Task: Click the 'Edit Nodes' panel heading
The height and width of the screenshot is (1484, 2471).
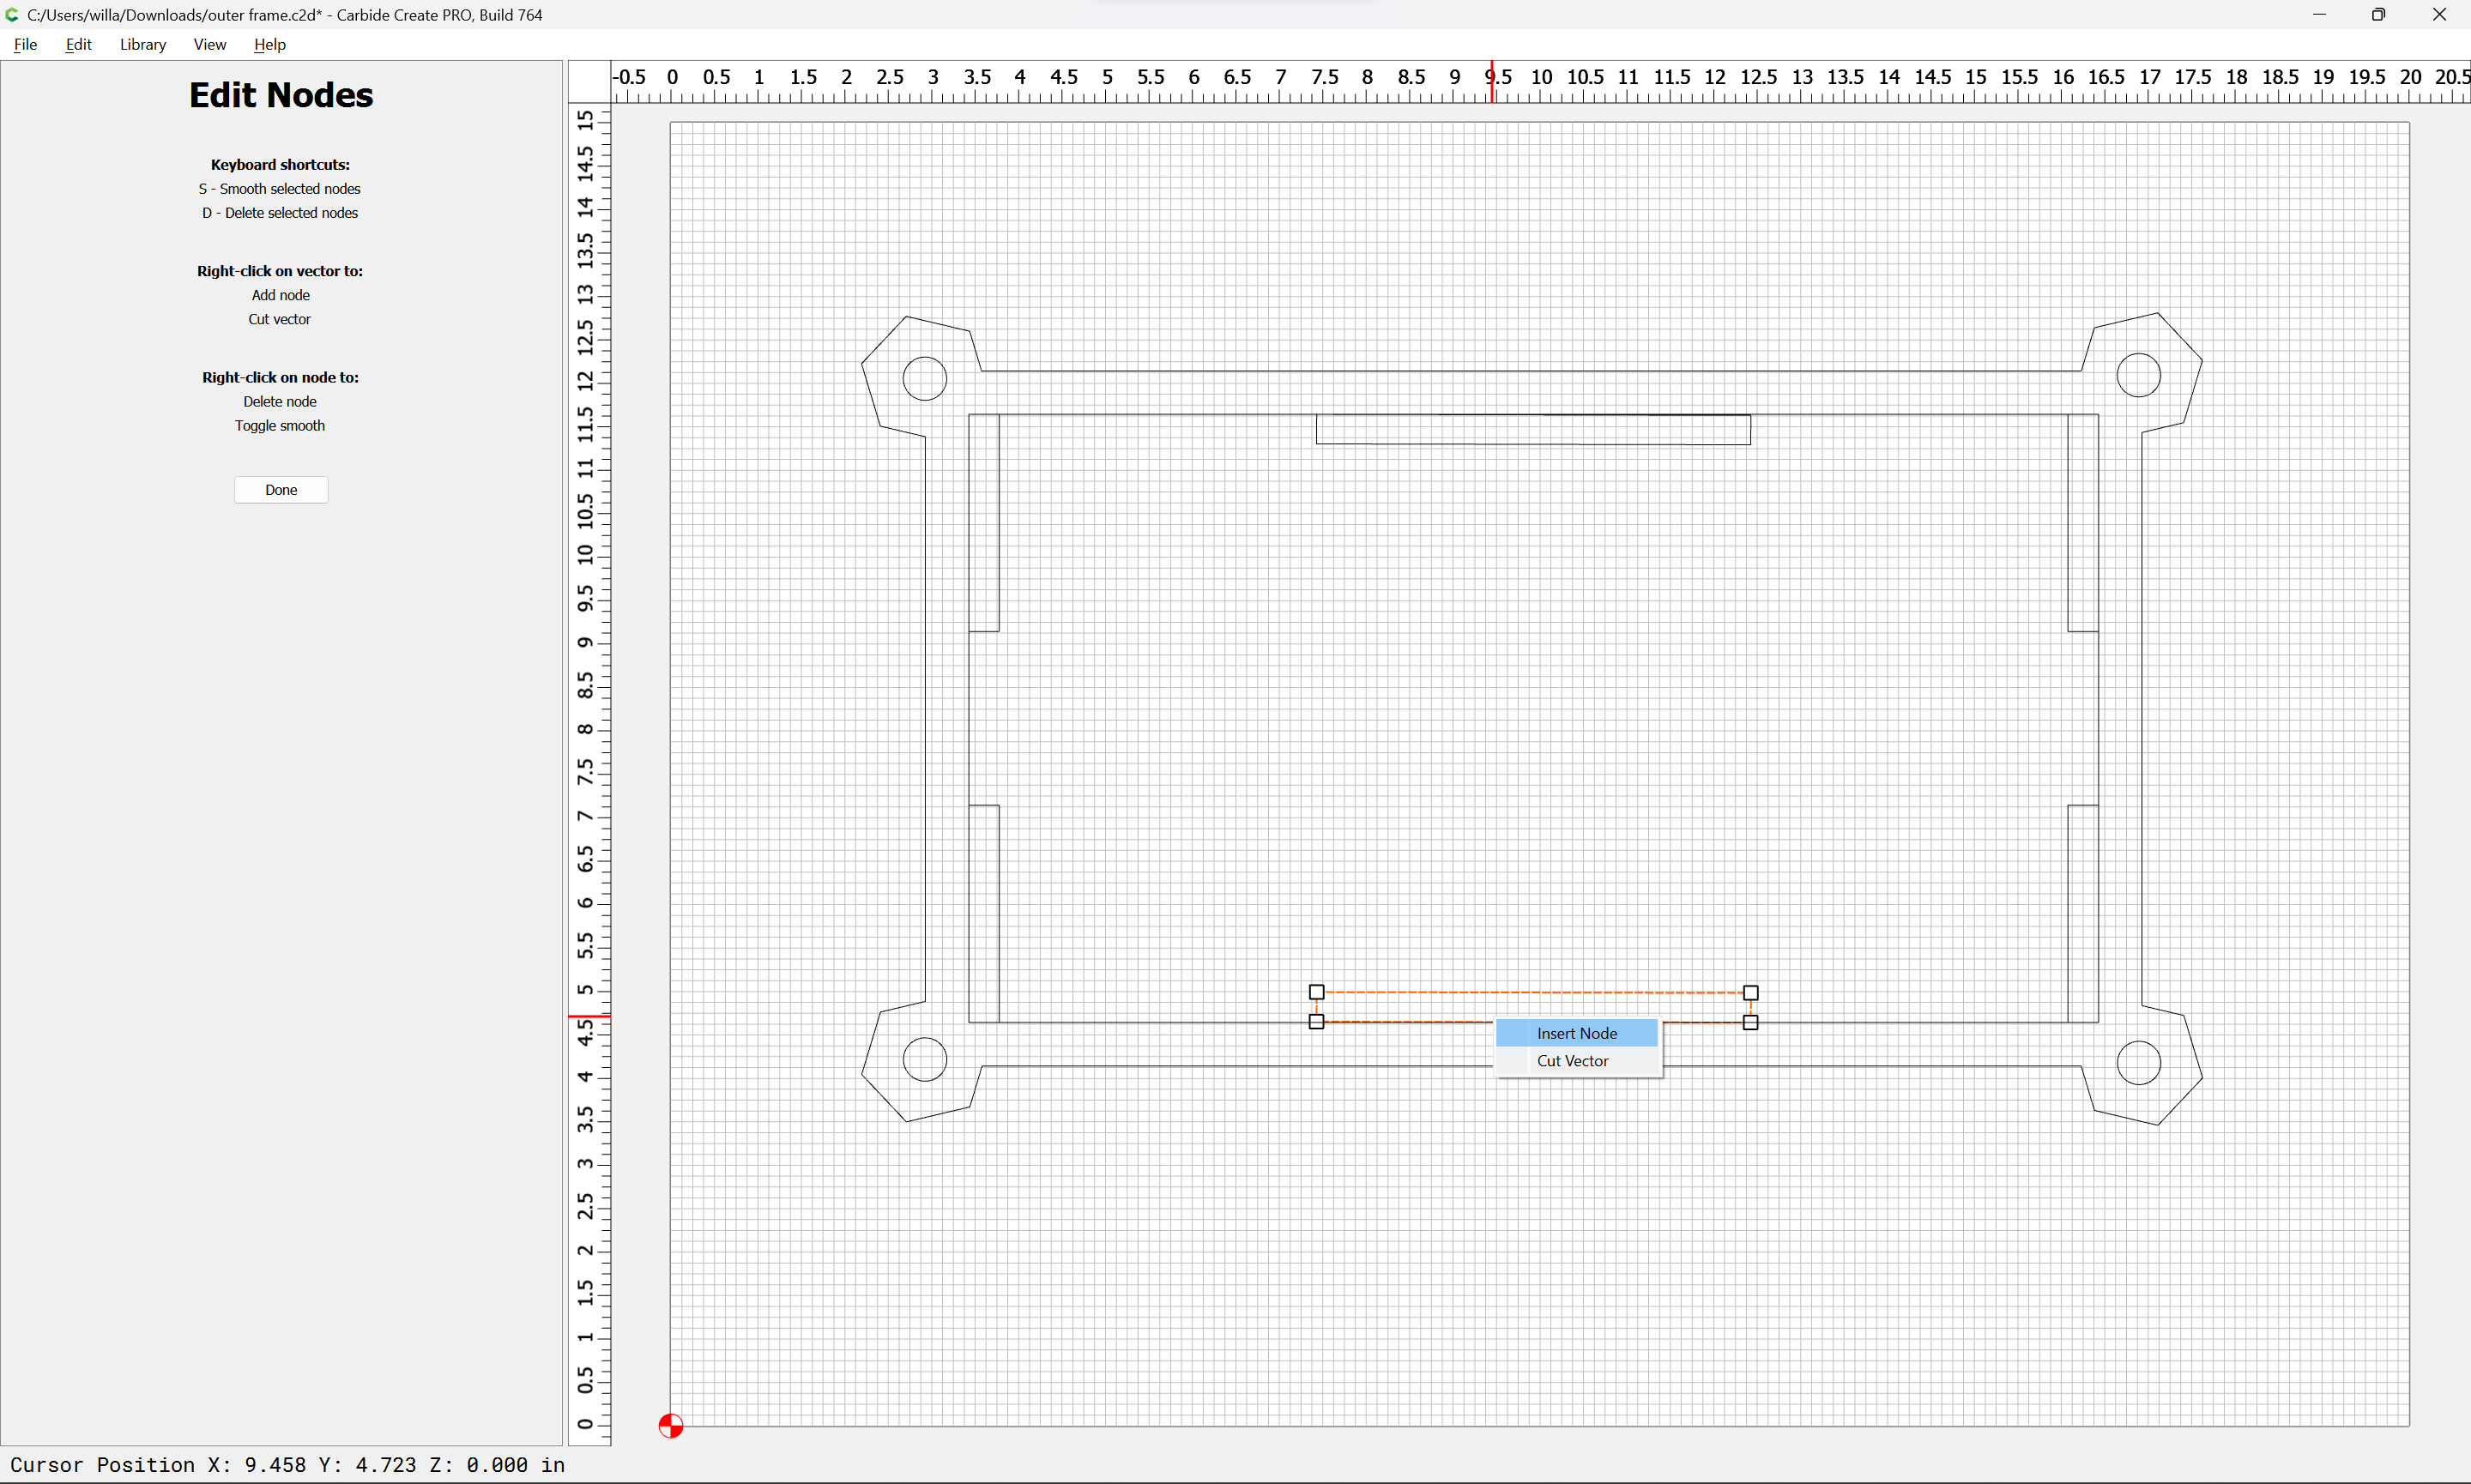Action: 281,95
